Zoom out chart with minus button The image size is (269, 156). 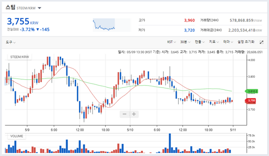pos(124,114)
